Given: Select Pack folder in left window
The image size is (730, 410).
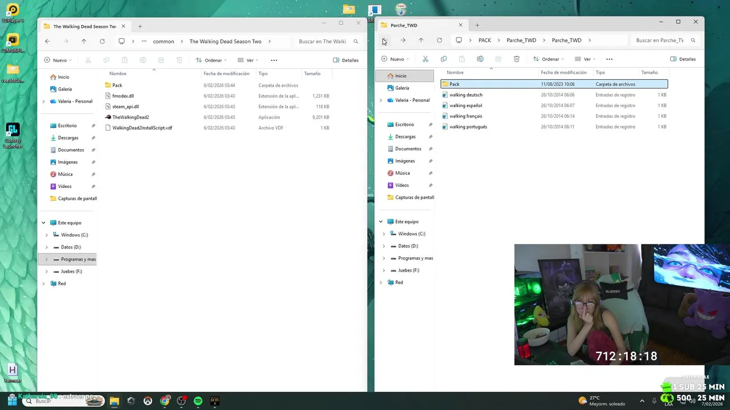Looking at the screenshot, I should 117,85.
